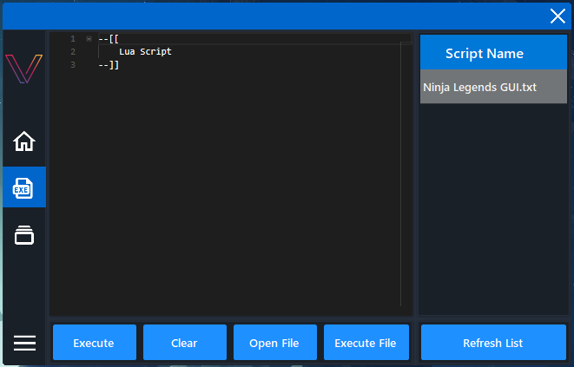Click the Open File button
The image size is (574, 367).
click(x=275, y=343)
